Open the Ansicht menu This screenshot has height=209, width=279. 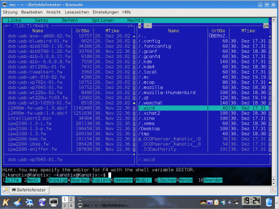pyautogui.click(x=53, y=12)
